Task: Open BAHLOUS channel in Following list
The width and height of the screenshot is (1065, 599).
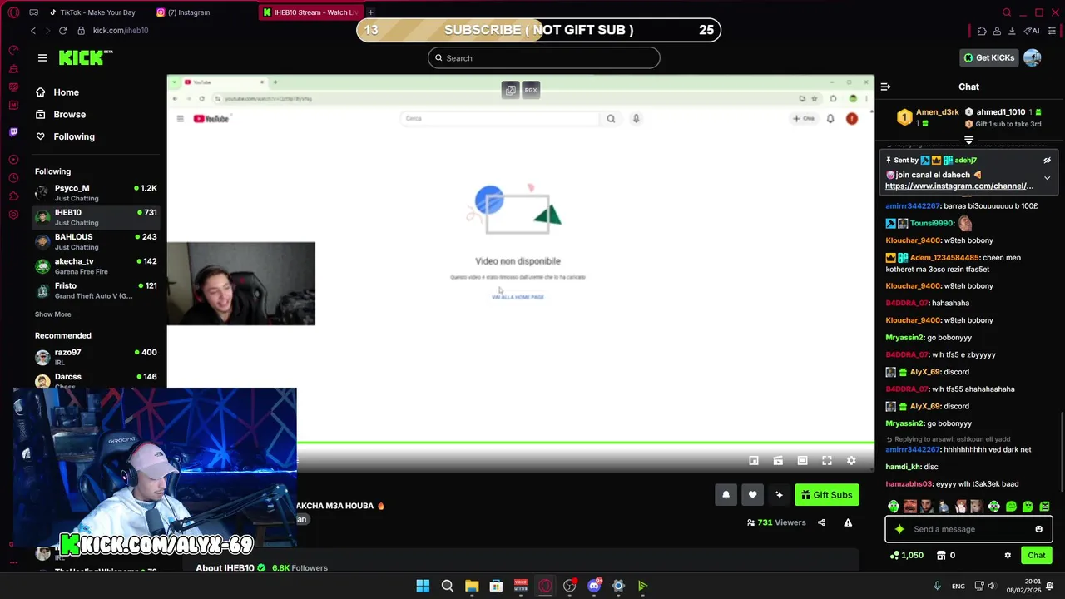Action: point(96,241)
